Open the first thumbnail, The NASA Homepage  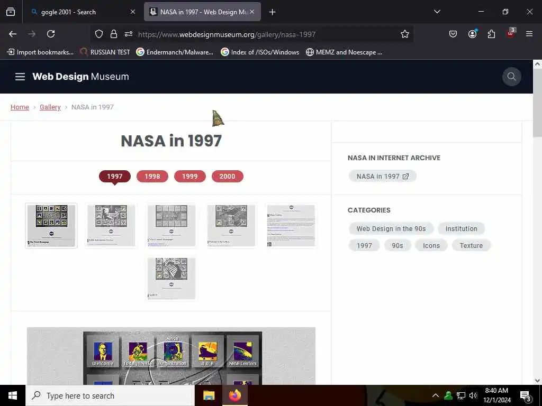pyautogui.click(x=51, y=225)
